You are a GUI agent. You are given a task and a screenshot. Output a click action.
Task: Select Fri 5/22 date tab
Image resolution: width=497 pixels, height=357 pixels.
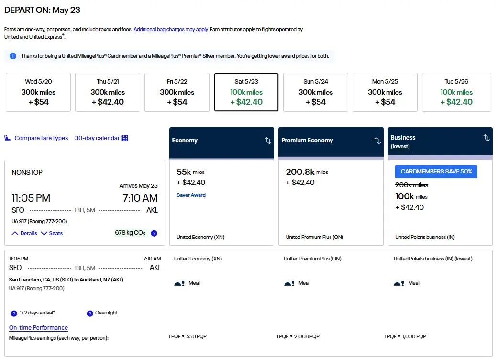[x=177, y=92]
